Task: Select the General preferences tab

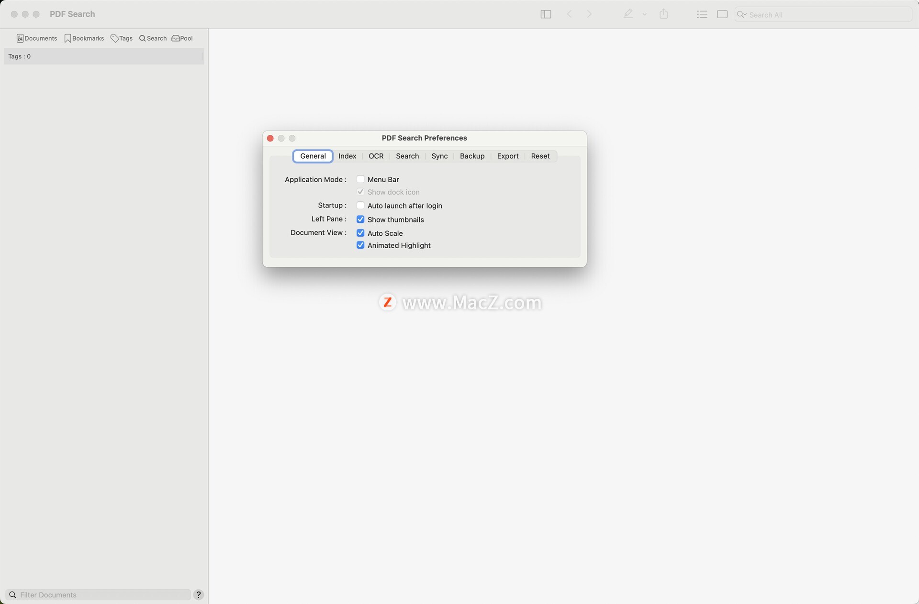Action: [313, 156]
